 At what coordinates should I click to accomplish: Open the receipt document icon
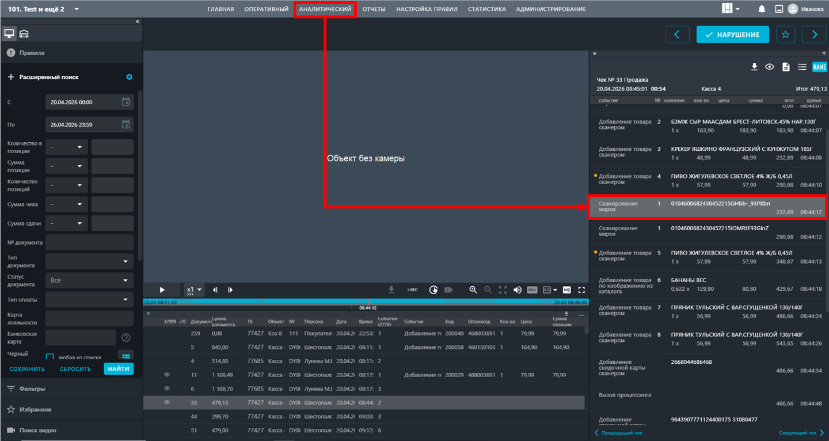pyautogui.click(x=786, y=67)
